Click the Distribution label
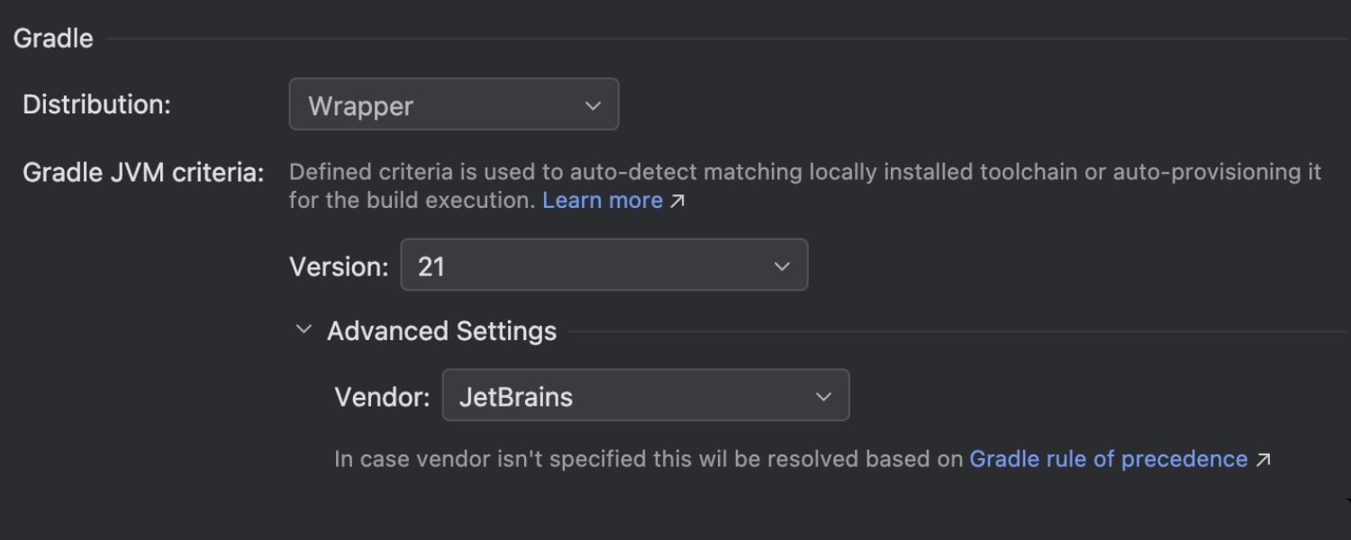 tap(96, 104)
